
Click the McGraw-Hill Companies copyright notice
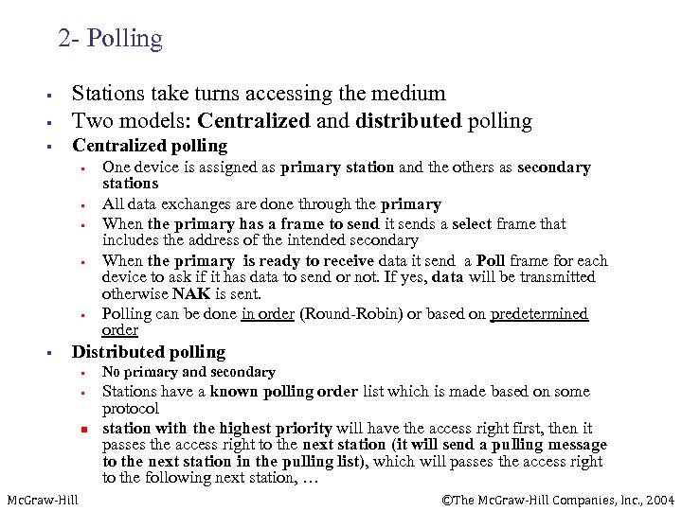(x=558, y=499)
